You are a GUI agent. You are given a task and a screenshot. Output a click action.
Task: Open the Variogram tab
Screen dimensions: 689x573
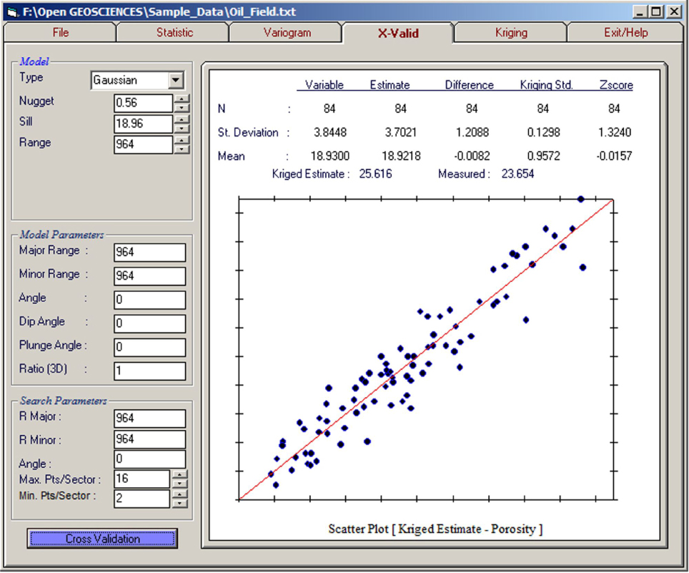pos(286,33)
